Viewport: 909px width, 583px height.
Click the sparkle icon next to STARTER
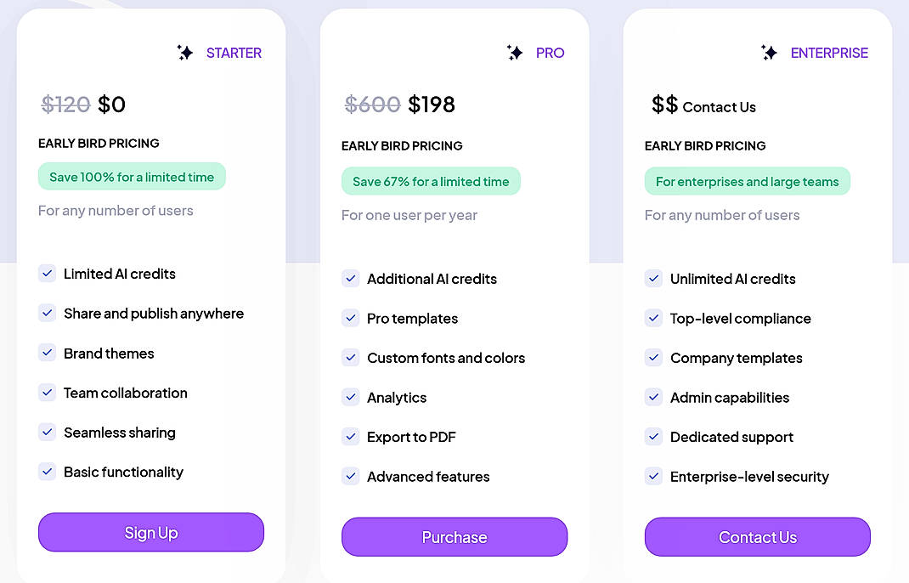pos(185,53)
